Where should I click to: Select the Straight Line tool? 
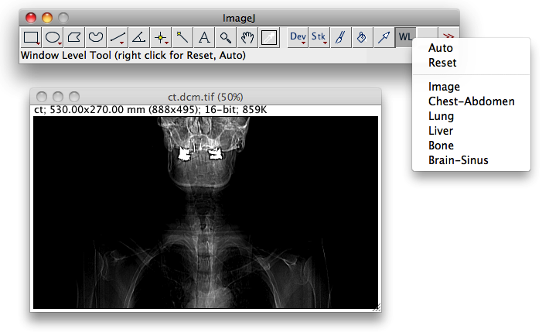pyautogui.click(x=118, y=37)
